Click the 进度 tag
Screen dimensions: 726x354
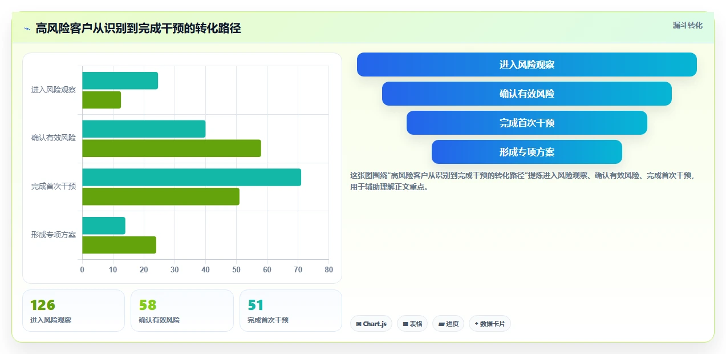448,324
